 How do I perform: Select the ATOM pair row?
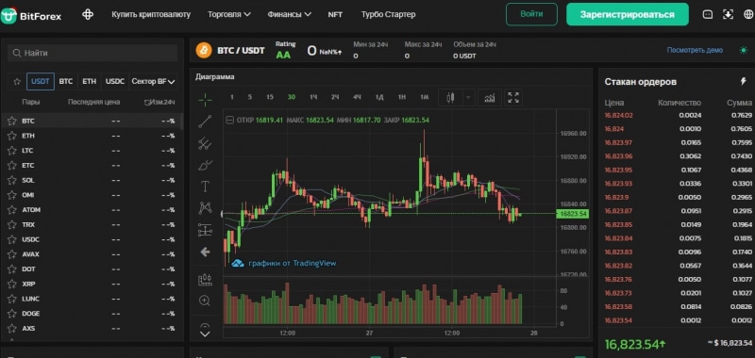pyautogui.click(x=92, y=210)
